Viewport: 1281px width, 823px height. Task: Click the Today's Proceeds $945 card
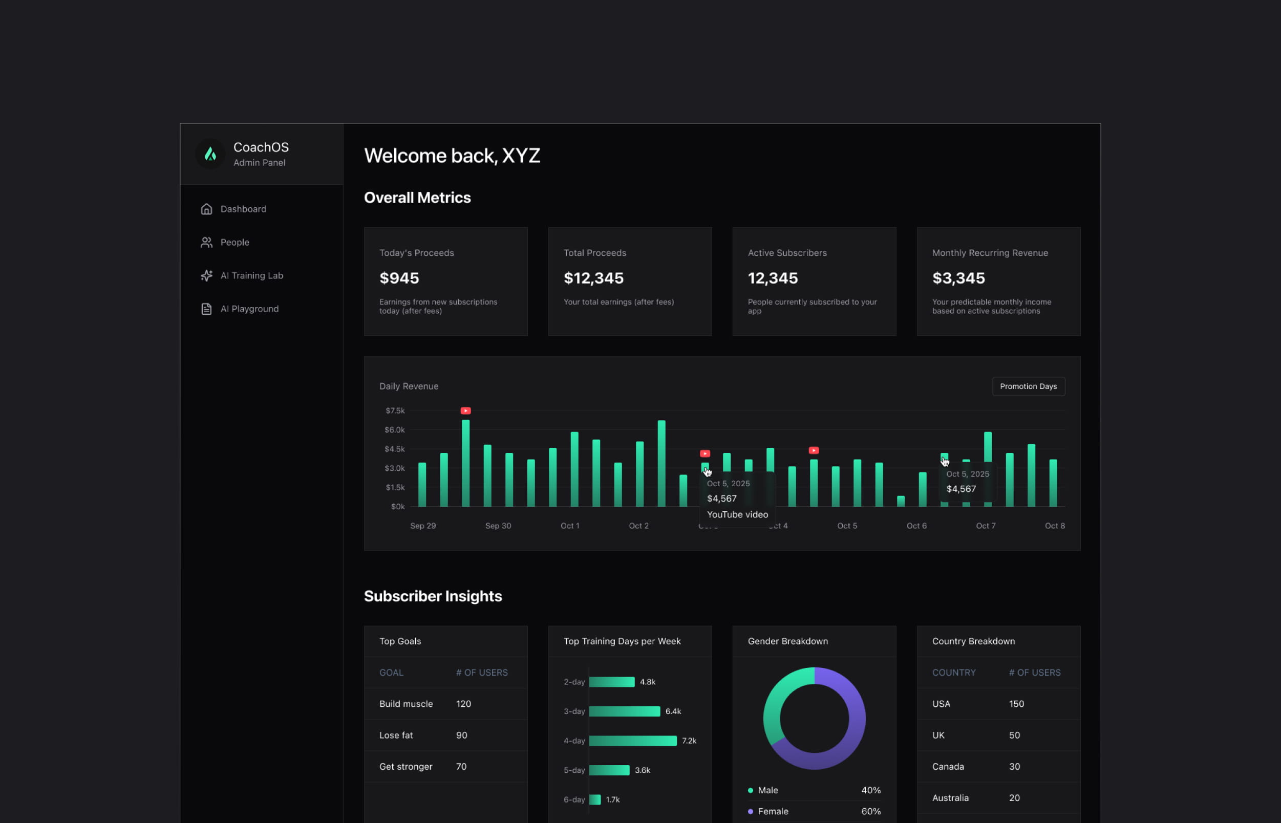click(445, 281)
